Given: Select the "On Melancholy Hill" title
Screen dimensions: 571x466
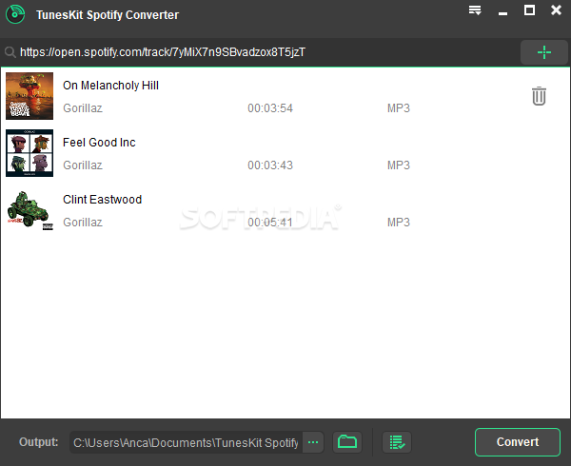Looking at the screenshot, I should click(x=110, y=86).
